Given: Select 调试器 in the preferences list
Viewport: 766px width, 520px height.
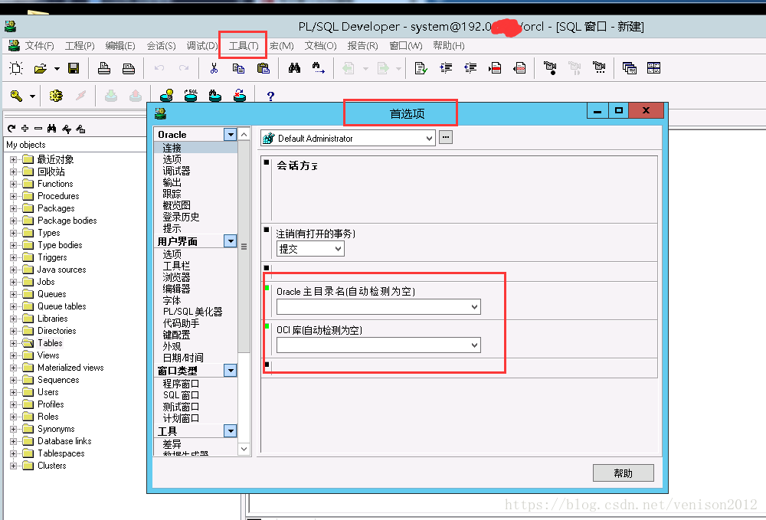Looking at the screenshot, I should point(176,171).
